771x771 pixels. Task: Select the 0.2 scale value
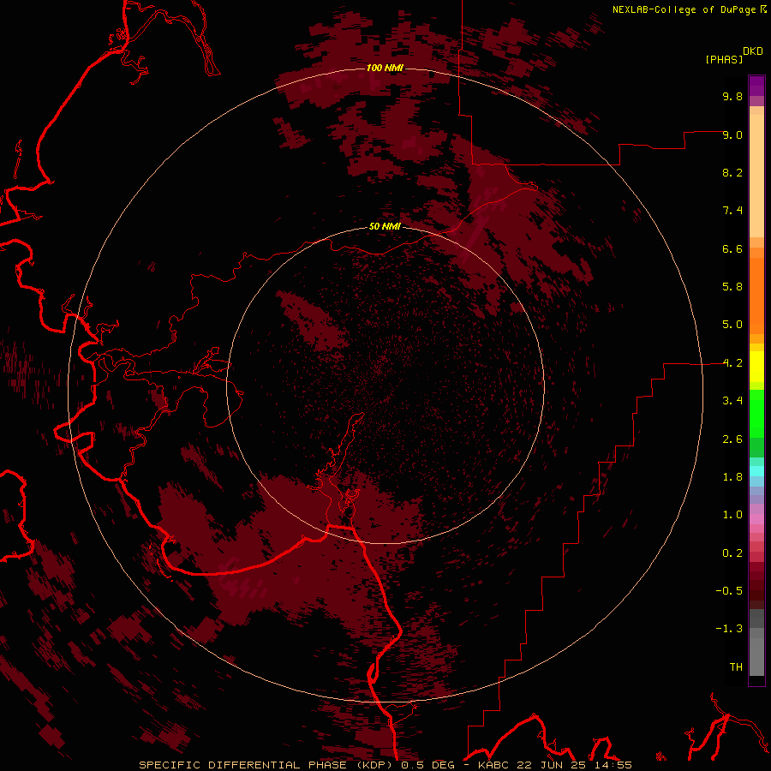coord(732,553)
